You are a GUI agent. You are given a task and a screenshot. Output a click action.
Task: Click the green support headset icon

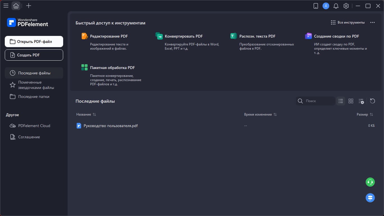370,182
